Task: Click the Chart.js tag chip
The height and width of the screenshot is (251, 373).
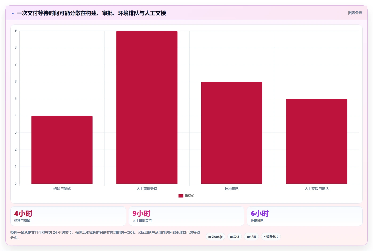Action: click(x=215, y=237)
